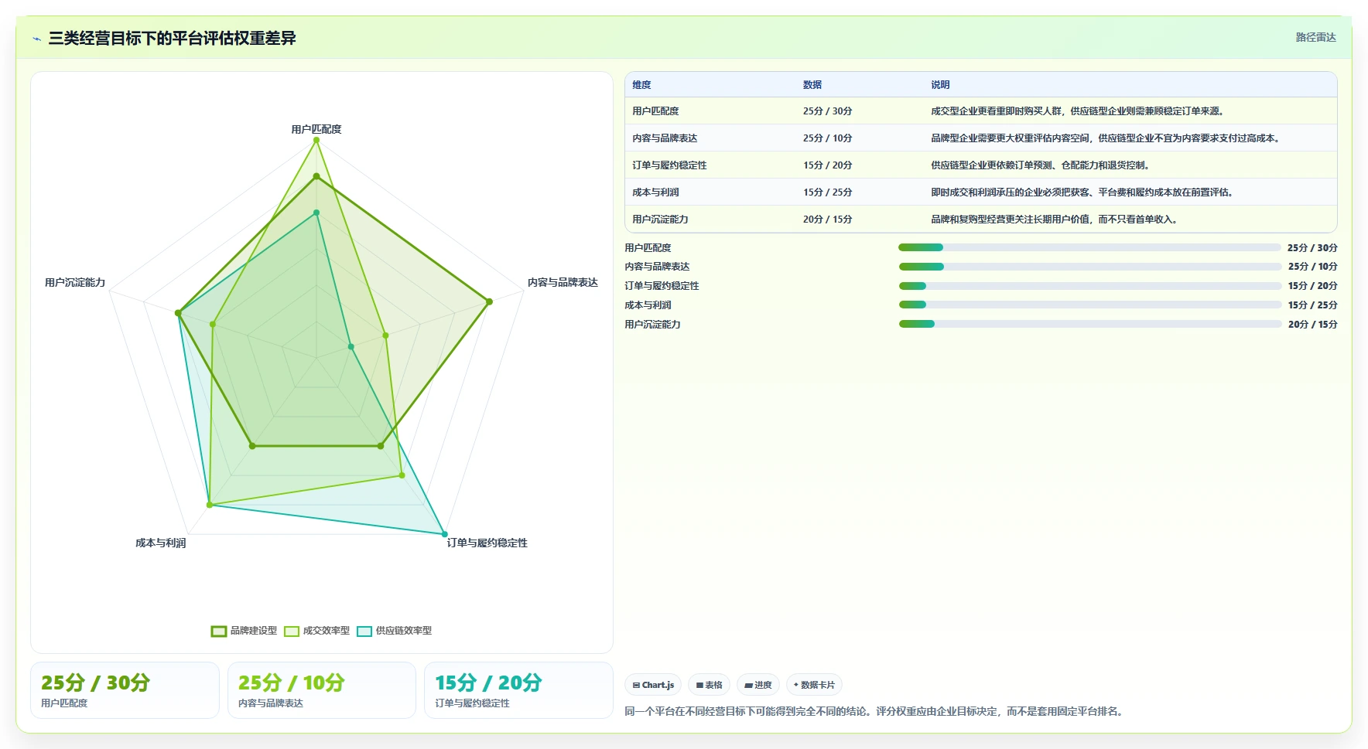Click the teal data point at 订单与履约稳定性 axis

(x=444, y=534)
